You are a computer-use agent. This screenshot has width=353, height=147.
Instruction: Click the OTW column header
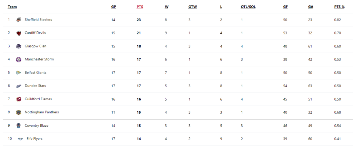coord(193,7)
